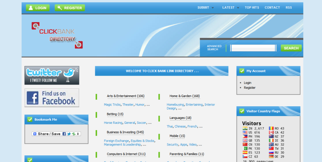Click the Visitors widget heading

click(x=252, y=123)
